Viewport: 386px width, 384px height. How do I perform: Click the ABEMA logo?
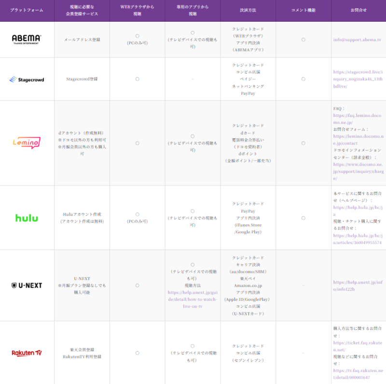(x=27, y=40)
